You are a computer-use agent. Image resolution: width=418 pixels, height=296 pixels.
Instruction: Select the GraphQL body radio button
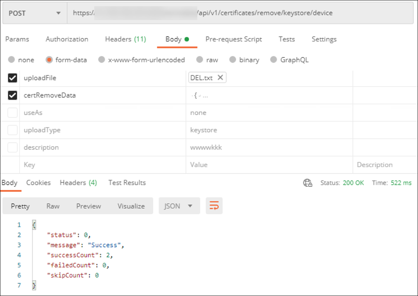click(274, 60)
